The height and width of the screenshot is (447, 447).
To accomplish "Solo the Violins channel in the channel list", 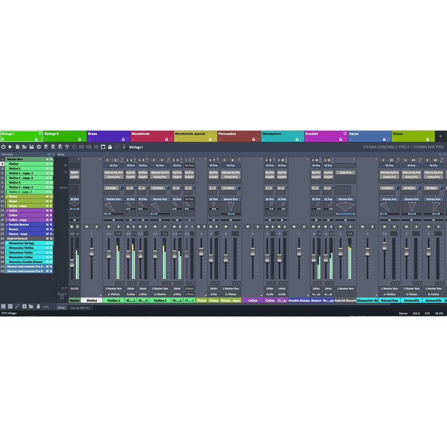I will [x=51, y=164].
